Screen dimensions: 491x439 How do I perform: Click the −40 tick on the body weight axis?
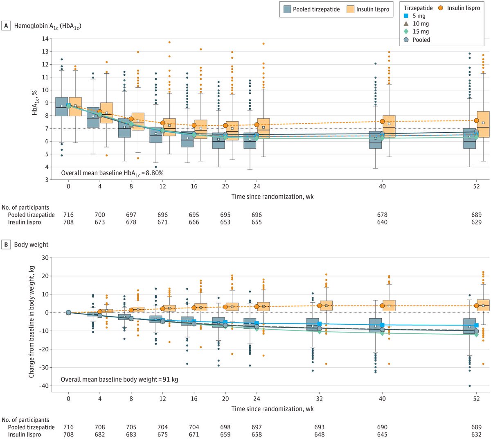tap(43, 386)
